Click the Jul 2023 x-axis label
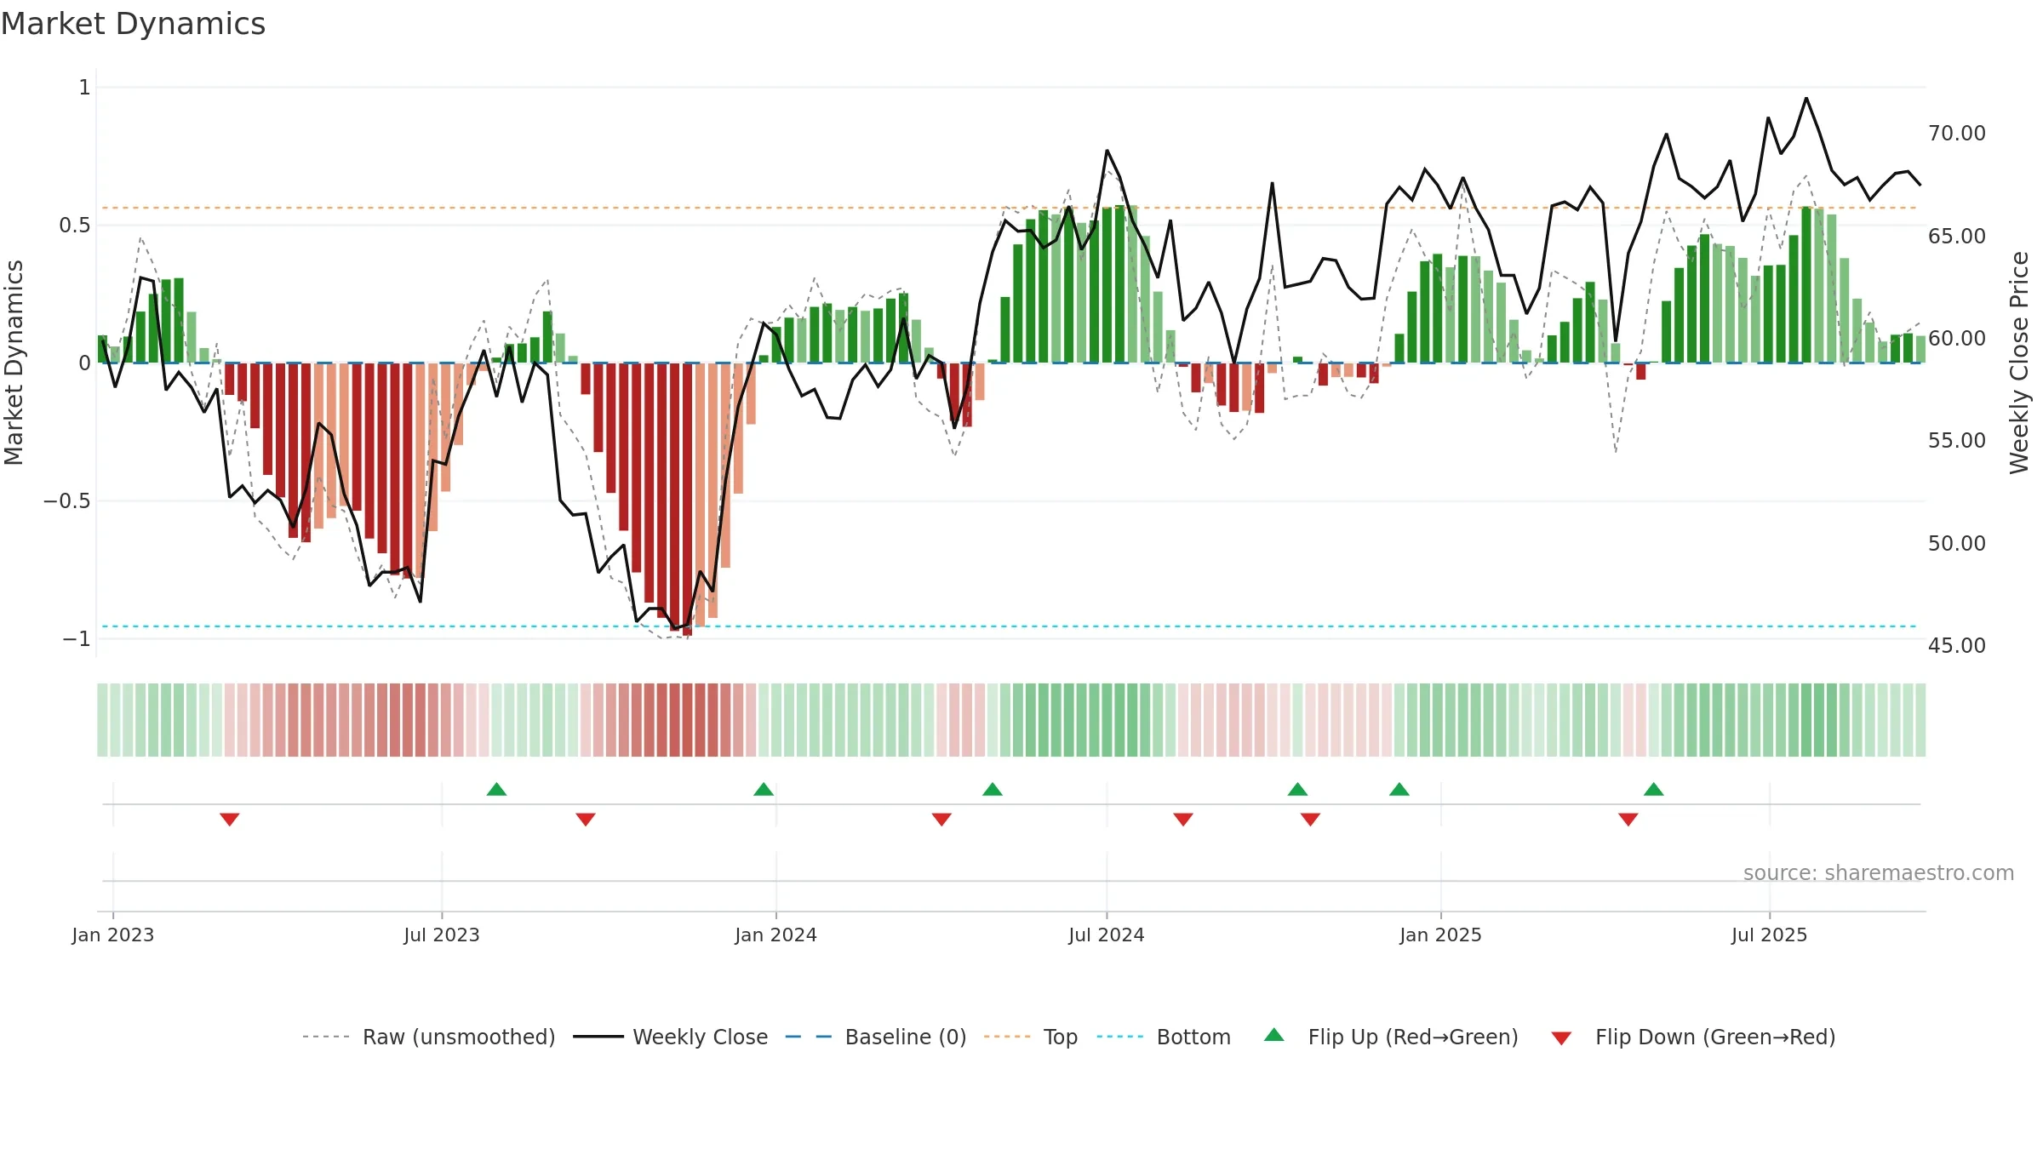The height and width of the screenshot is (1149, 2043). point(442,935)
